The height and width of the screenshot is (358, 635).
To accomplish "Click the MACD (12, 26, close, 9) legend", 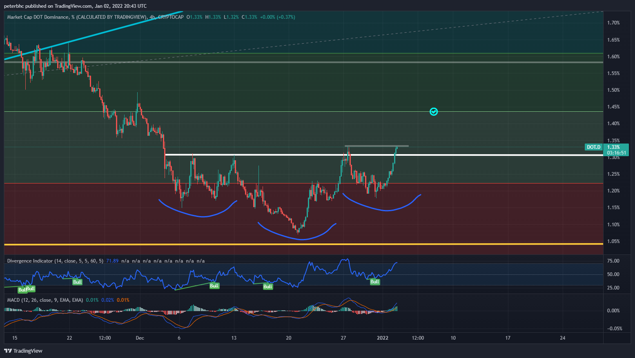I will pos(45,300).
